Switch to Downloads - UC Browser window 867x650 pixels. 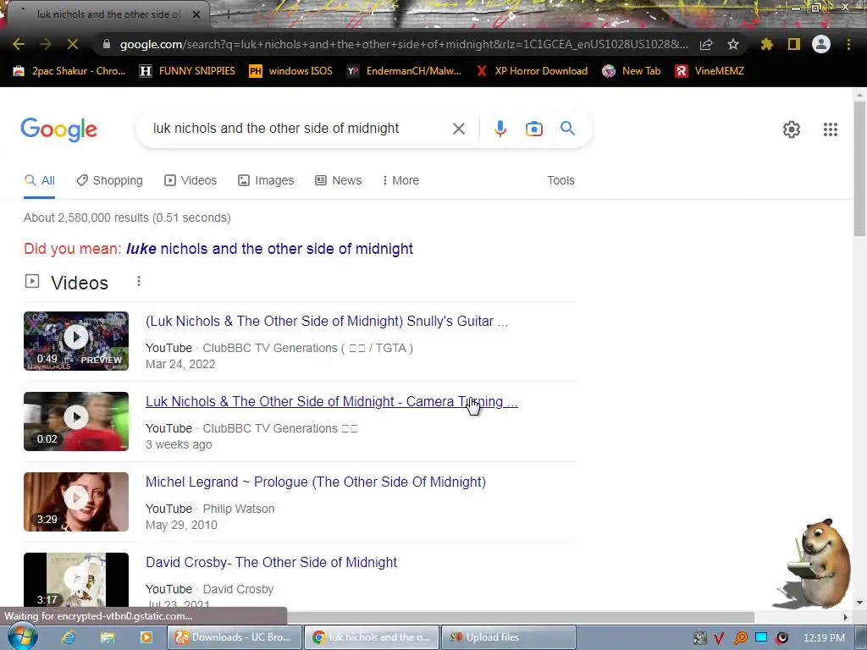point(235,637)
